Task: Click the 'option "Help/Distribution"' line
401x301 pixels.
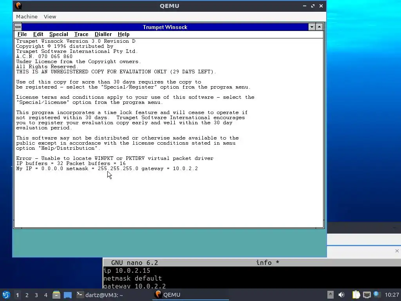Action: (x=58, y=148)
